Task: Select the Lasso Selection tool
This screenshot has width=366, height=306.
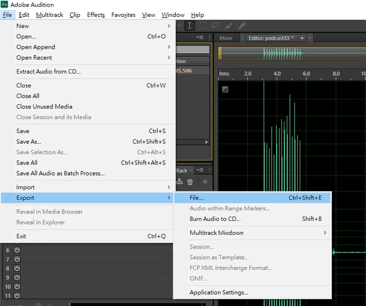Action: coord(216,26)
